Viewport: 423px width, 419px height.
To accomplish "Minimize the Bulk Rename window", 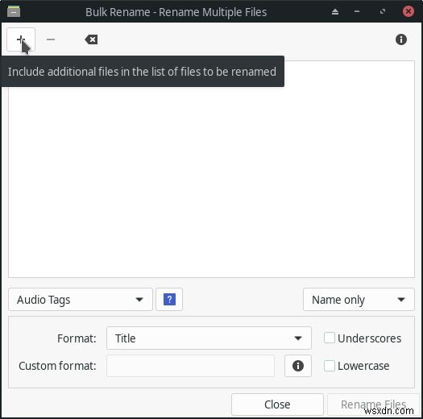I will pos(357,11).
